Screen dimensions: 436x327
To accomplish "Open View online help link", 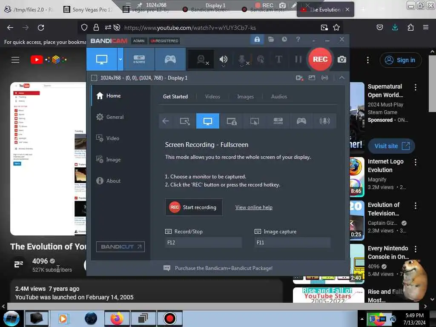I will [254, 207].
